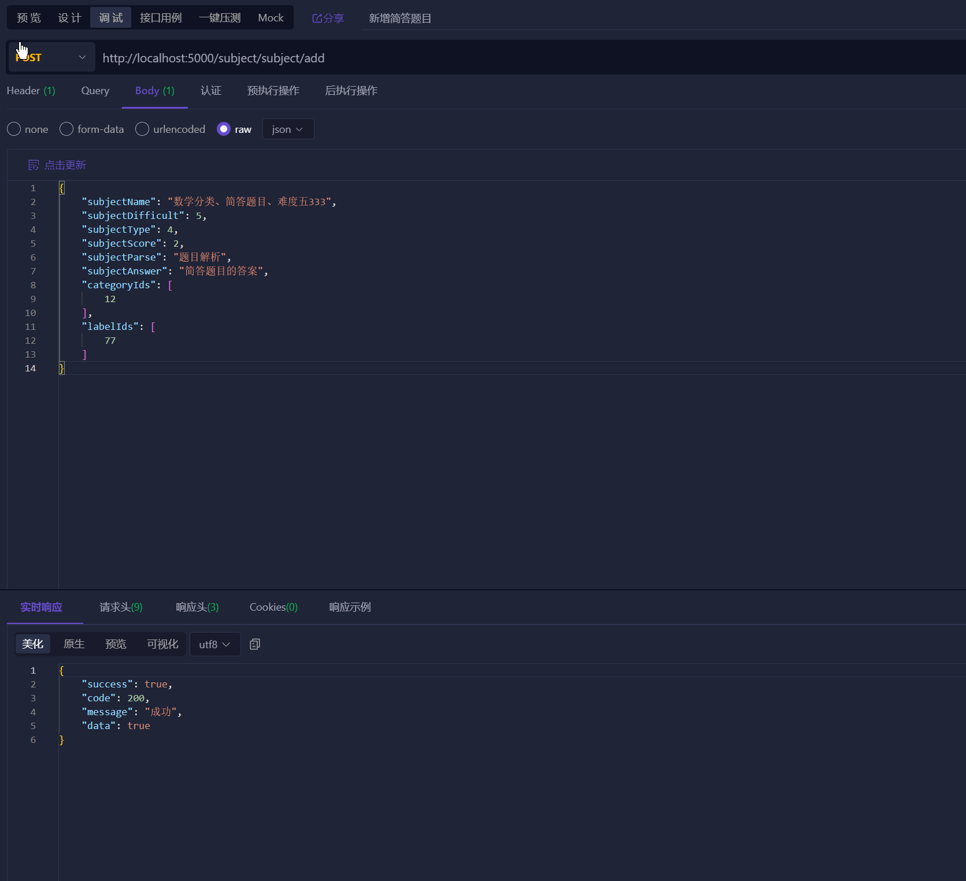Open the json format dropdown
This screenshot has height=881, width=966.
(x=288, y=129)
